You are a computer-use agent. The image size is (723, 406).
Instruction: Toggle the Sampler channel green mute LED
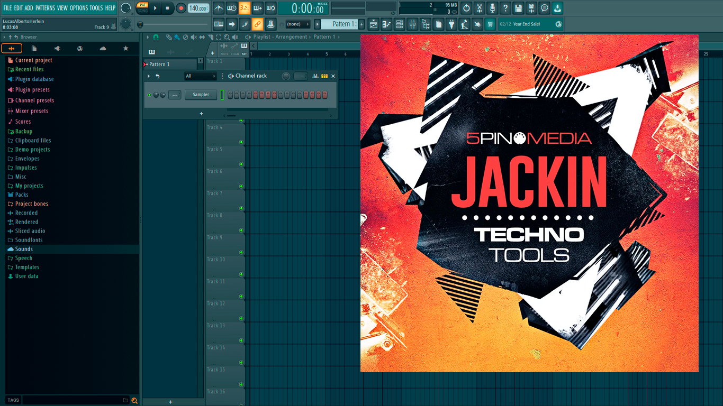[149, 95]
